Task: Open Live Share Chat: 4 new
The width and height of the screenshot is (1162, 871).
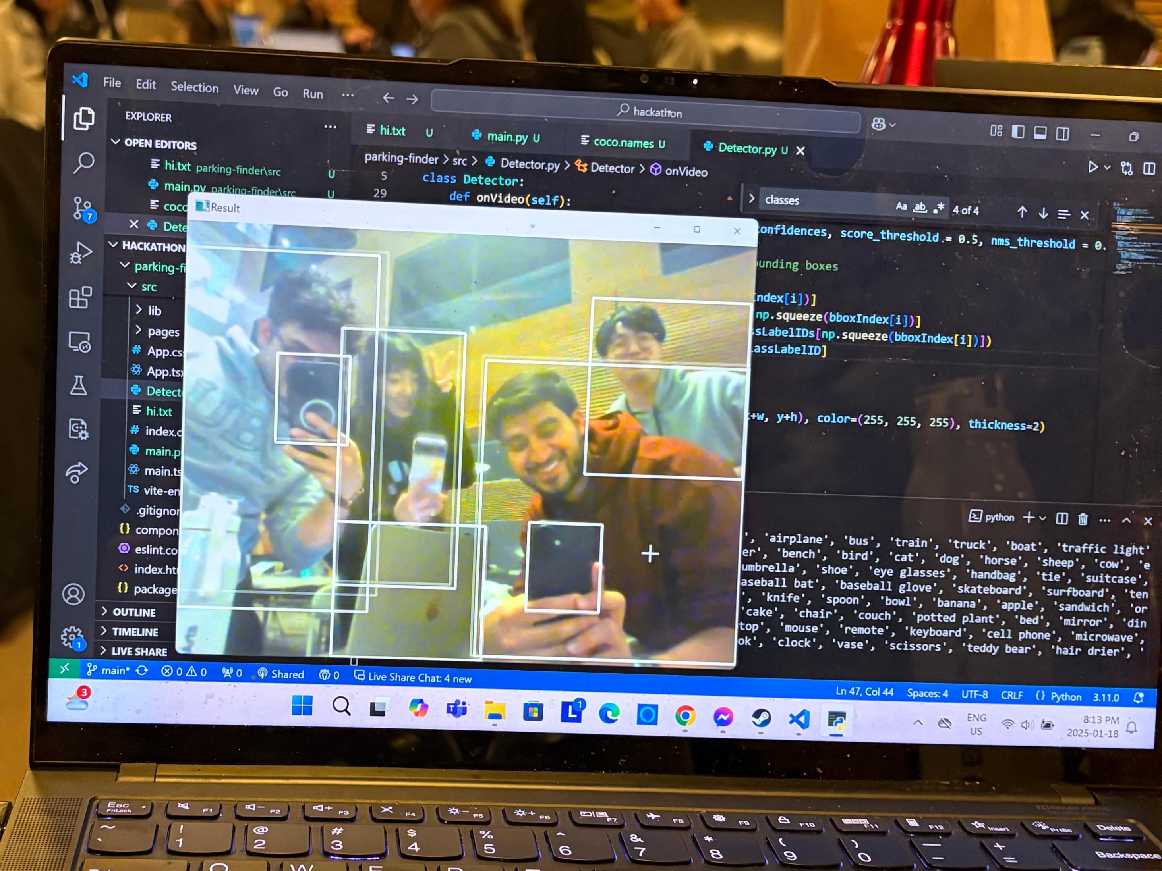Action: [413, 677]
